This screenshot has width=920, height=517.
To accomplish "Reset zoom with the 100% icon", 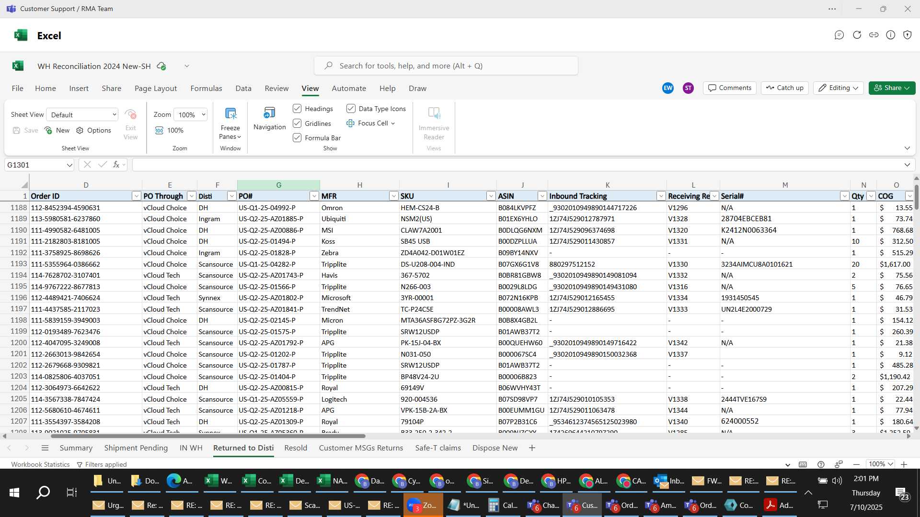I will coord(159,130).
